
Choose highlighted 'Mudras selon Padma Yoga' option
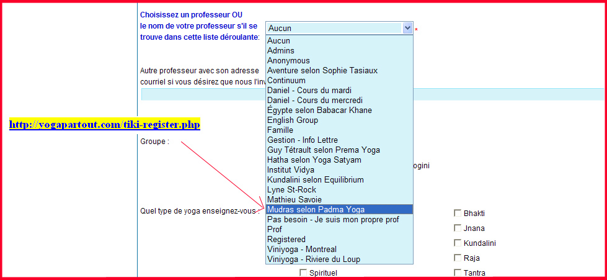pos(316,210)
